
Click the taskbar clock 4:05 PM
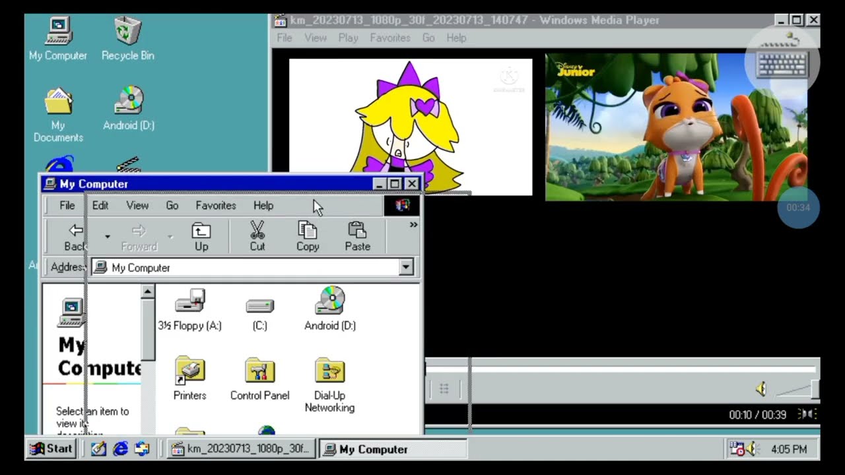pos(789,449)
